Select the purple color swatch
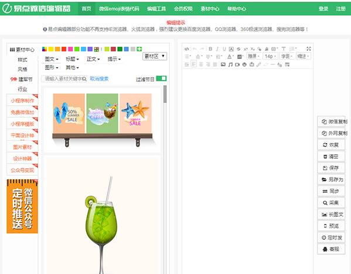Screen dimensions: 351x274 click(90, 49)
